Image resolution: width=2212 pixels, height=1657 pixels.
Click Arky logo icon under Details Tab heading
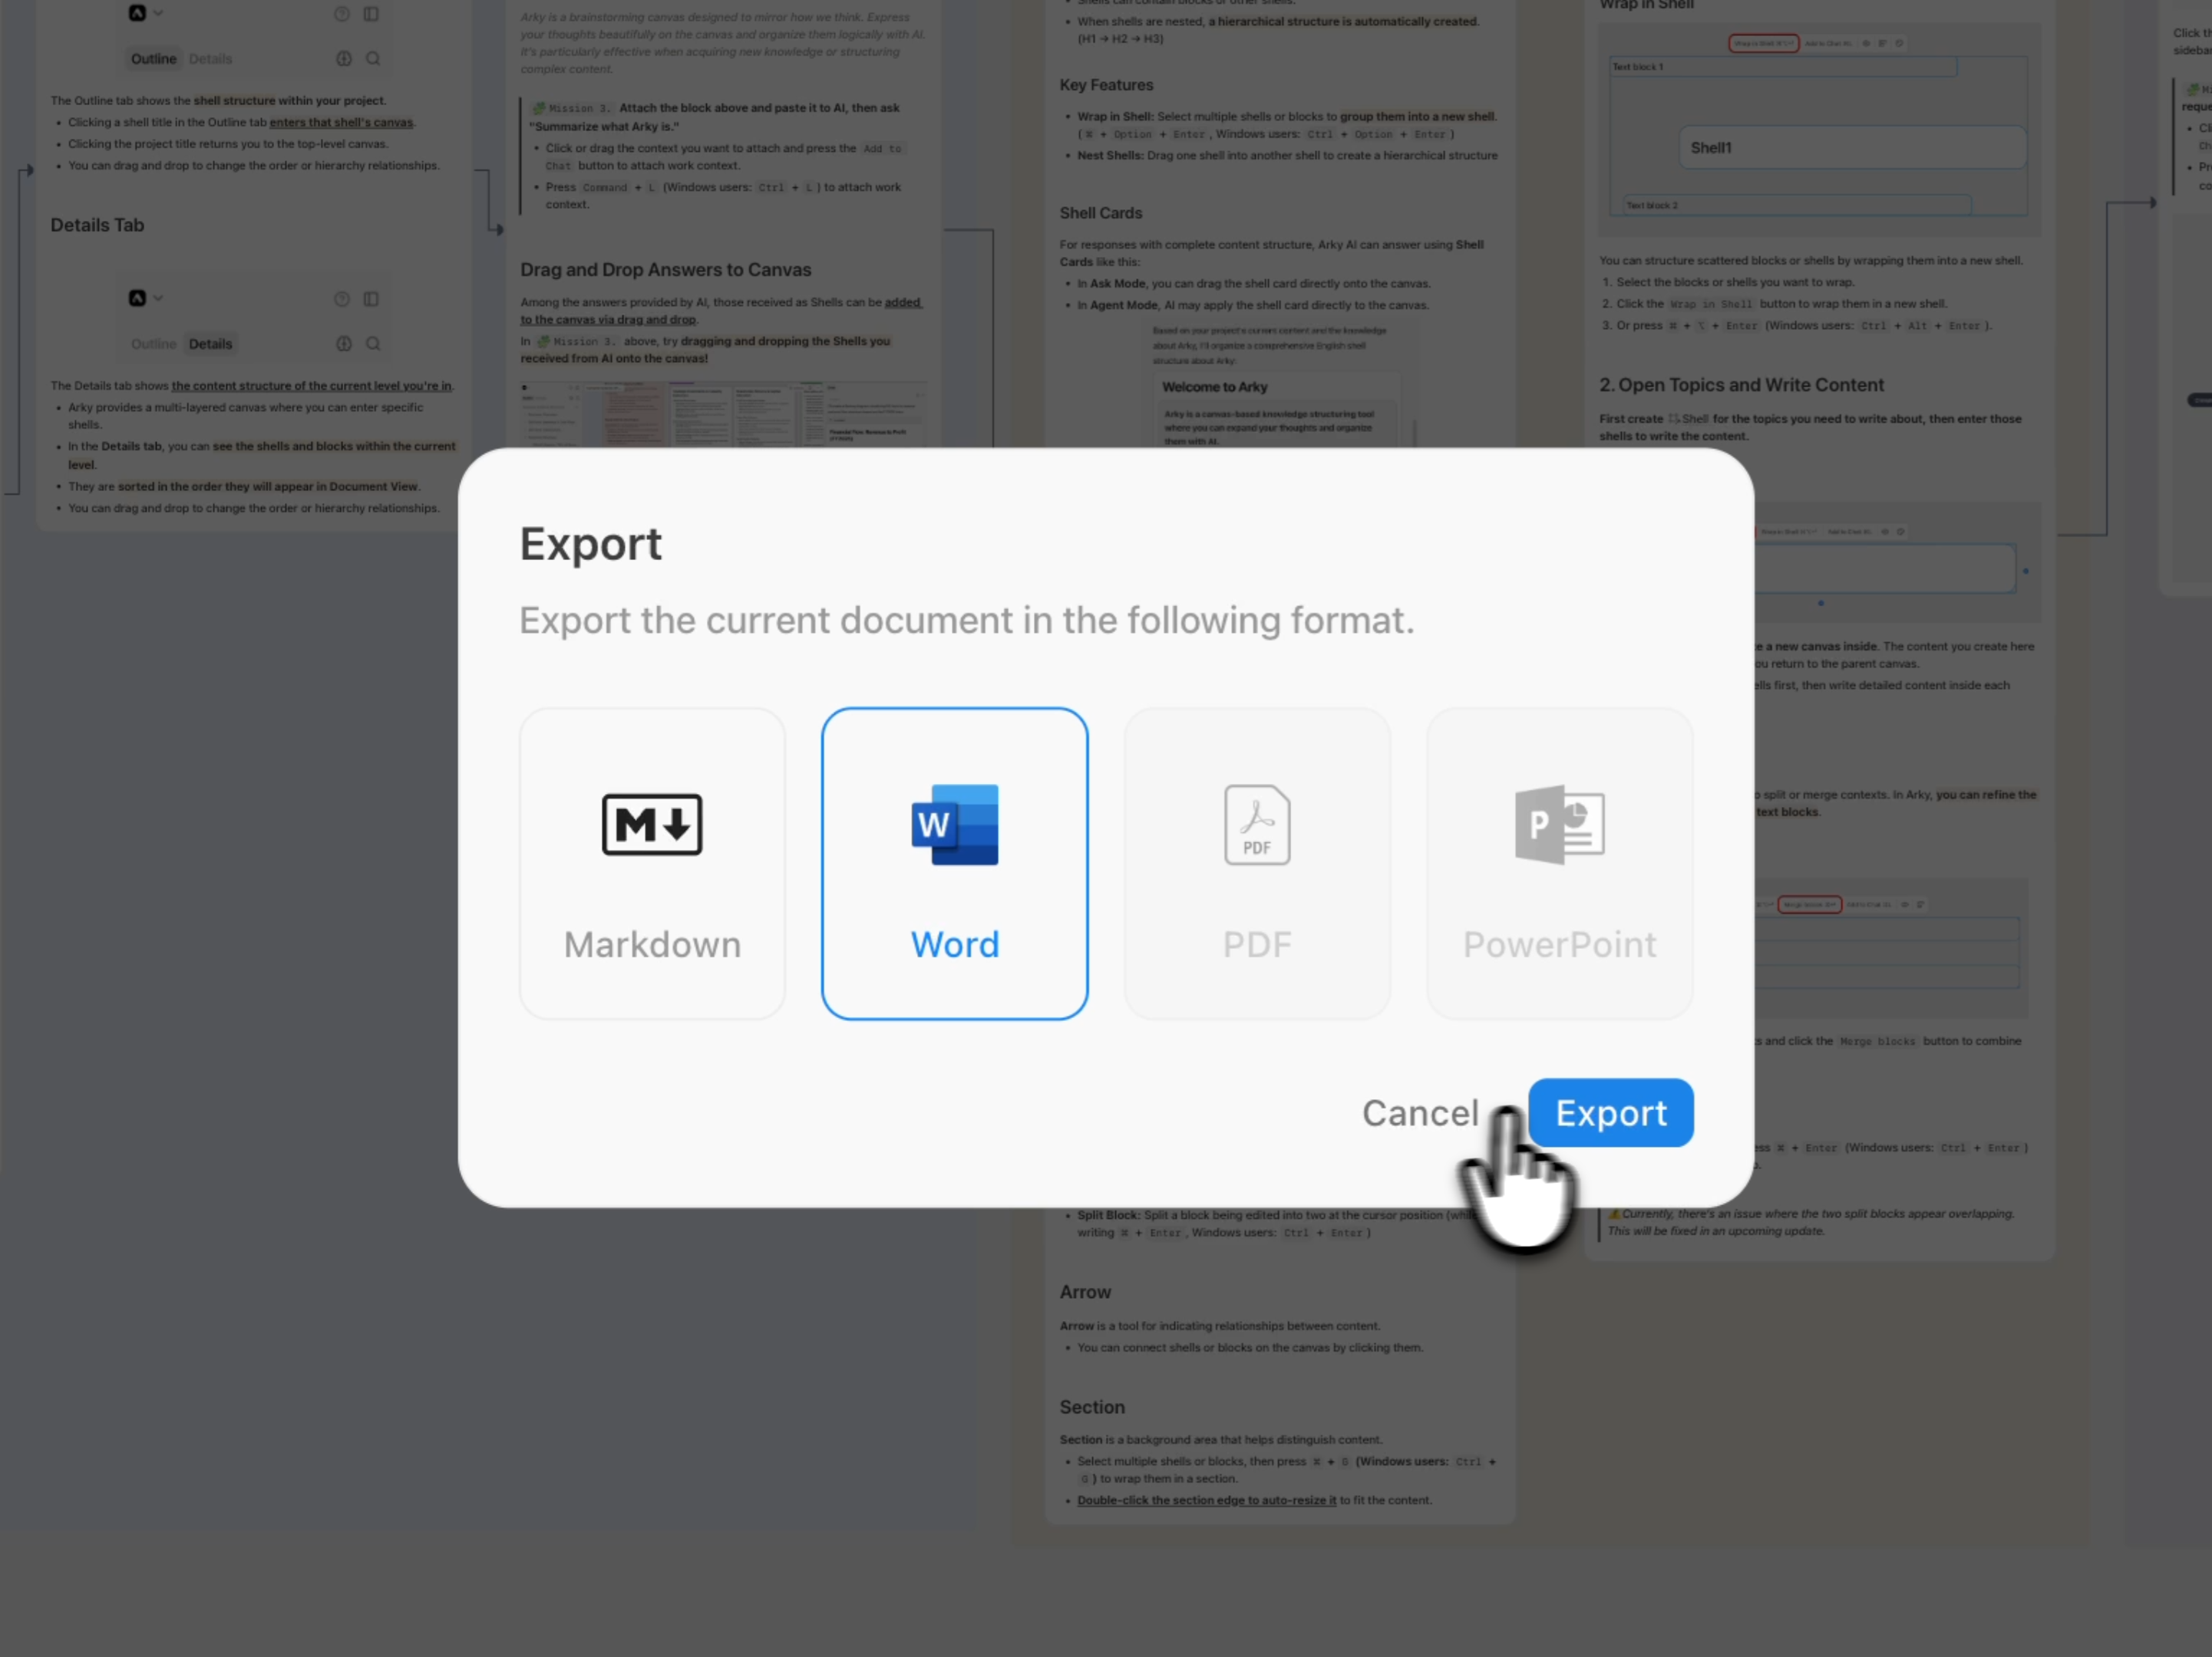138,299
